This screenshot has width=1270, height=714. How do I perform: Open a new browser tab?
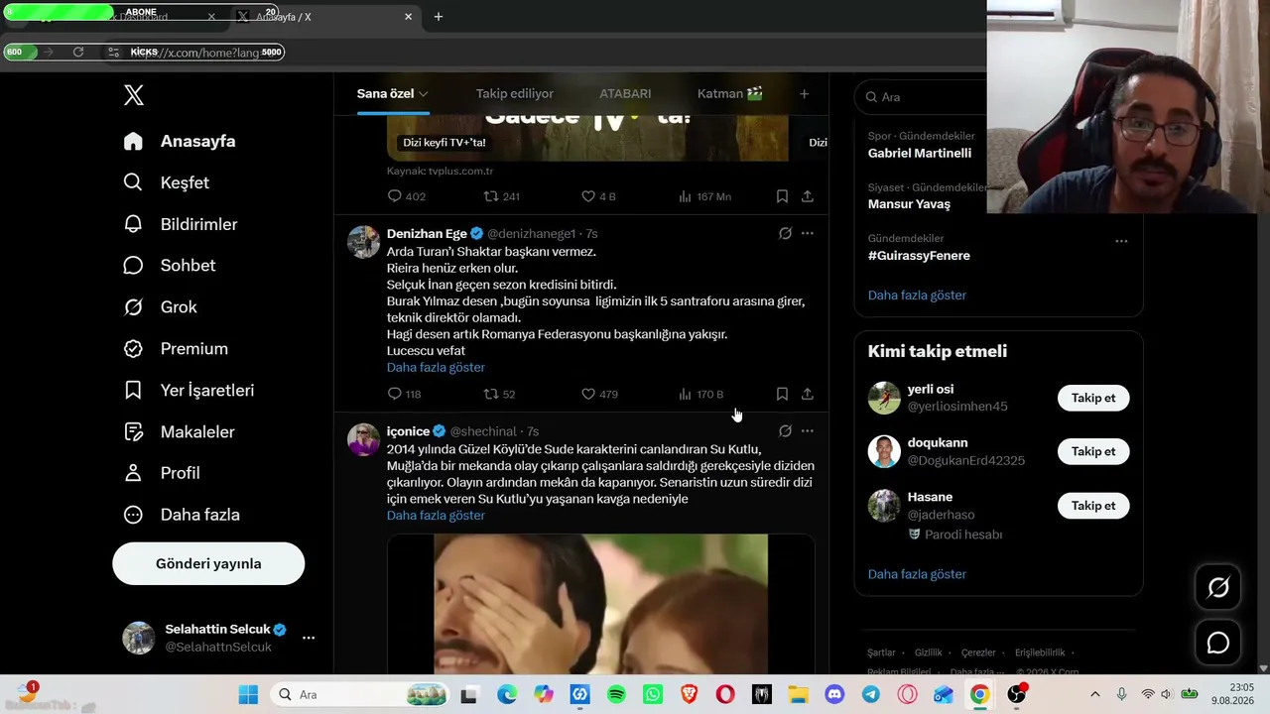click(x=439, y=17)
